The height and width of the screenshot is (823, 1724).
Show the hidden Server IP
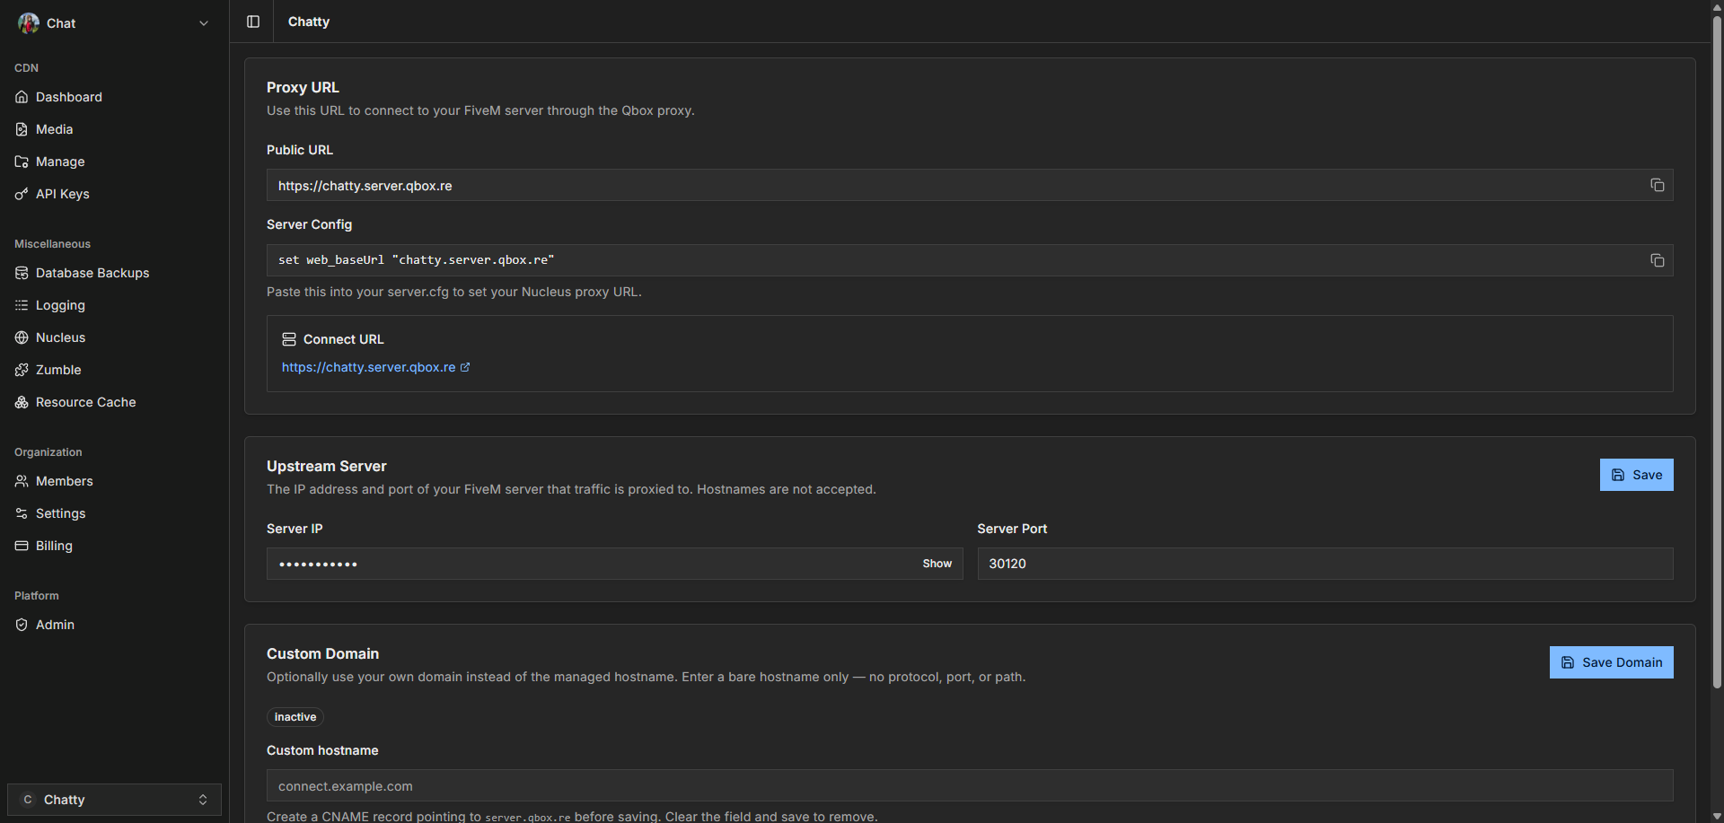click(x=937, y=564)
